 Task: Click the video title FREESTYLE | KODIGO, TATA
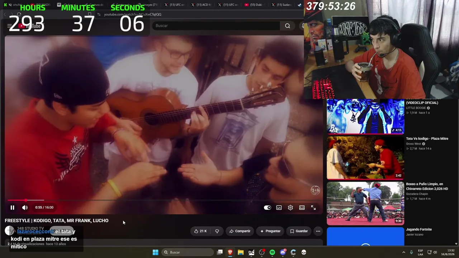pyautogui.click(x=57, y=221)
